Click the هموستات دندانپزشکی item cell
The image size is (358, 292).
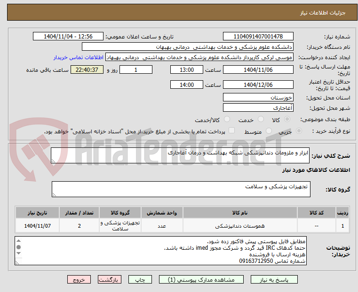tap(240, 226)
